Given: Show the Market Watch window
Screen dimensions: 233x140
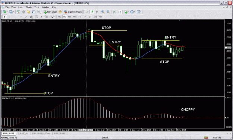Looking at the screenshot, I should point(18,12).
